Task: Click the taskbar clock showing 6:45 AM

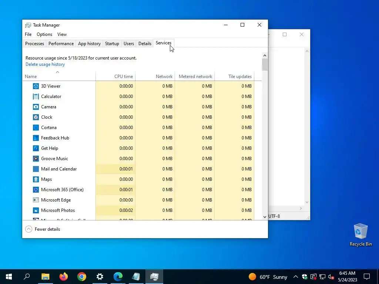Action: [347, 277]
